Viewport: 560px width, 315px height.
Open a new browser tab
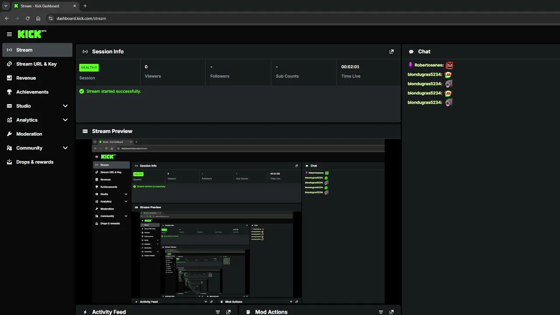(x=85, y=6)
